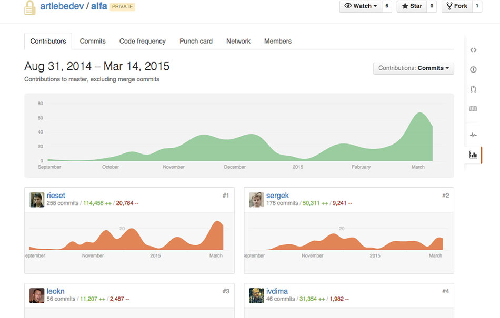Click the March peak in main commits graph
Screen dimensions: 500x318
[419, 113]
